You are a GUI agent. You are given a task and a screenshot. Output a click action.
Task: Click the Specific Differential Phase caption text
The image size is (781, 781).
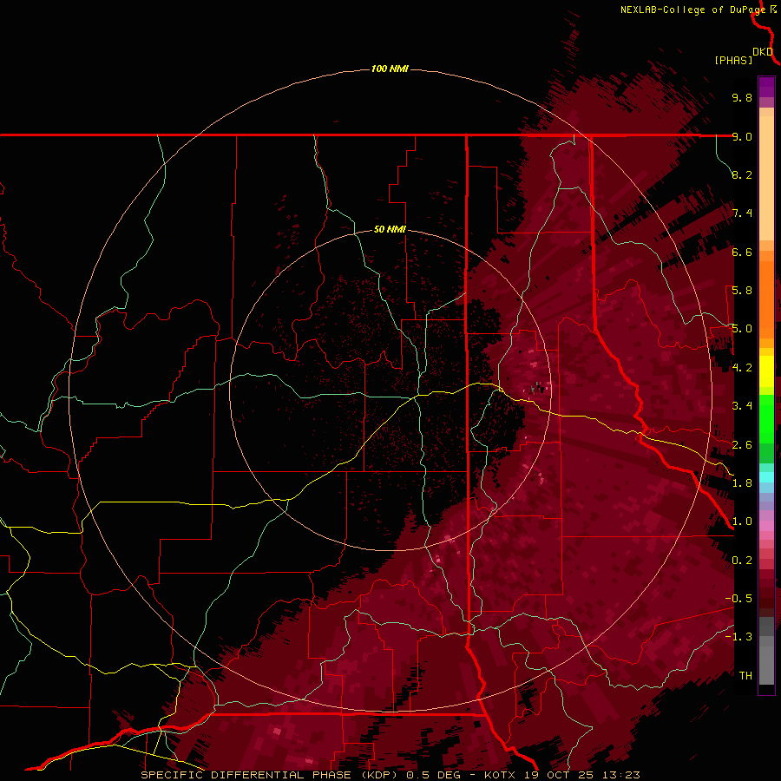390,775
